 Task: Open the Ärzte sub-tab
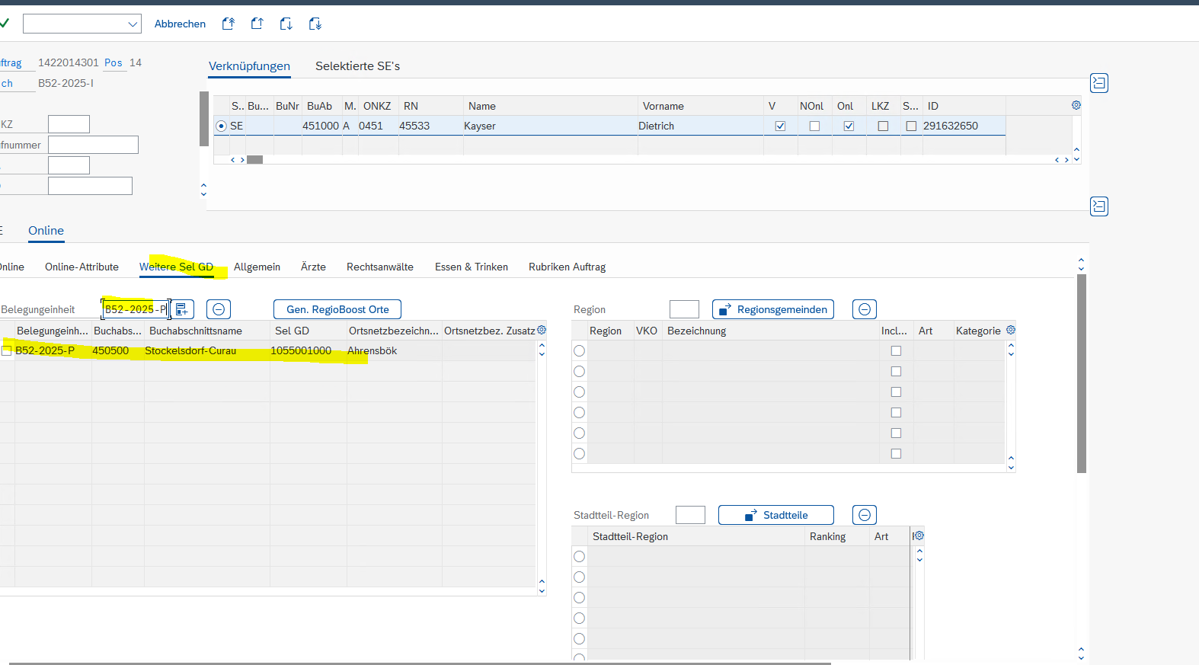[313, 267]
